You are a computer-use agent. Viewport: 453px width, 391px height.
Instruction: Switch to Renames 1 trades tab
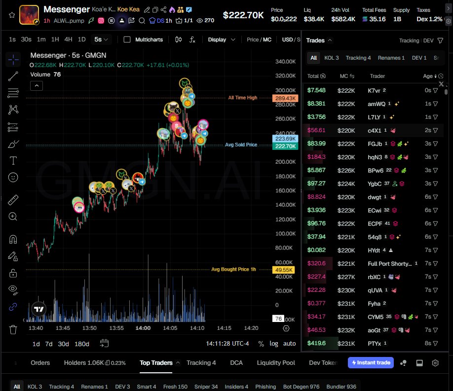(391, 58)
